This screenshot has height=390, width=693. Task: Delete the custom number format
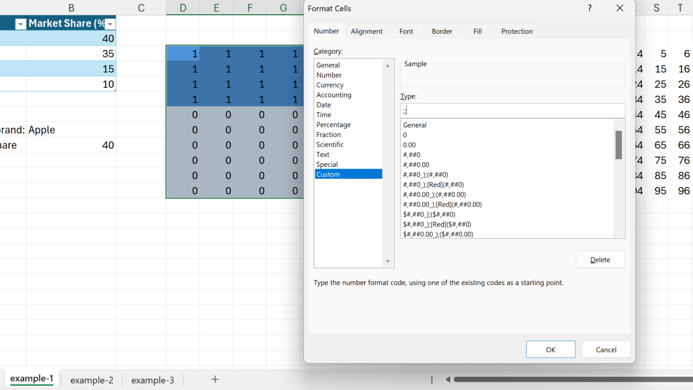click(x=600, y=259)
